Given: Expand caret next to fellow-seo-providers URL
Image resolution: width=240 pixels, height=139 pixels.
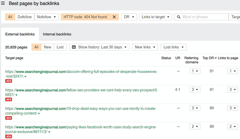Looking at the screenshot, I should coord(16,95).
